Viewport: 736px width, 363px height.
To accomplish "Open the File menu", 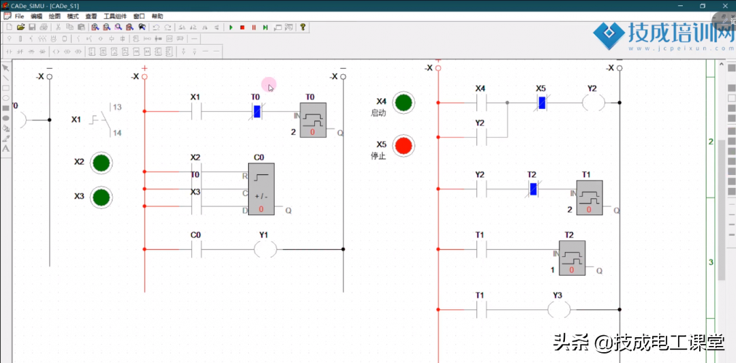I will click(19, 16).
